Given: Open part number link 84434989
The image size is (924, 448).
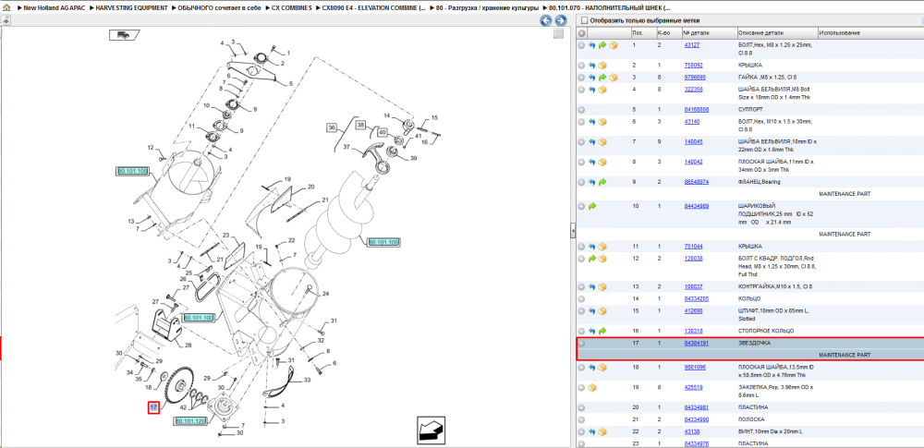Looking at the screenshot, I should [696, 206].
